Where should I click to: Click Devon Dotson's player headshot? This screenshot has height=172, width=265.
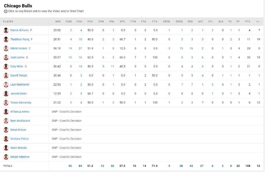coord(6,130)
